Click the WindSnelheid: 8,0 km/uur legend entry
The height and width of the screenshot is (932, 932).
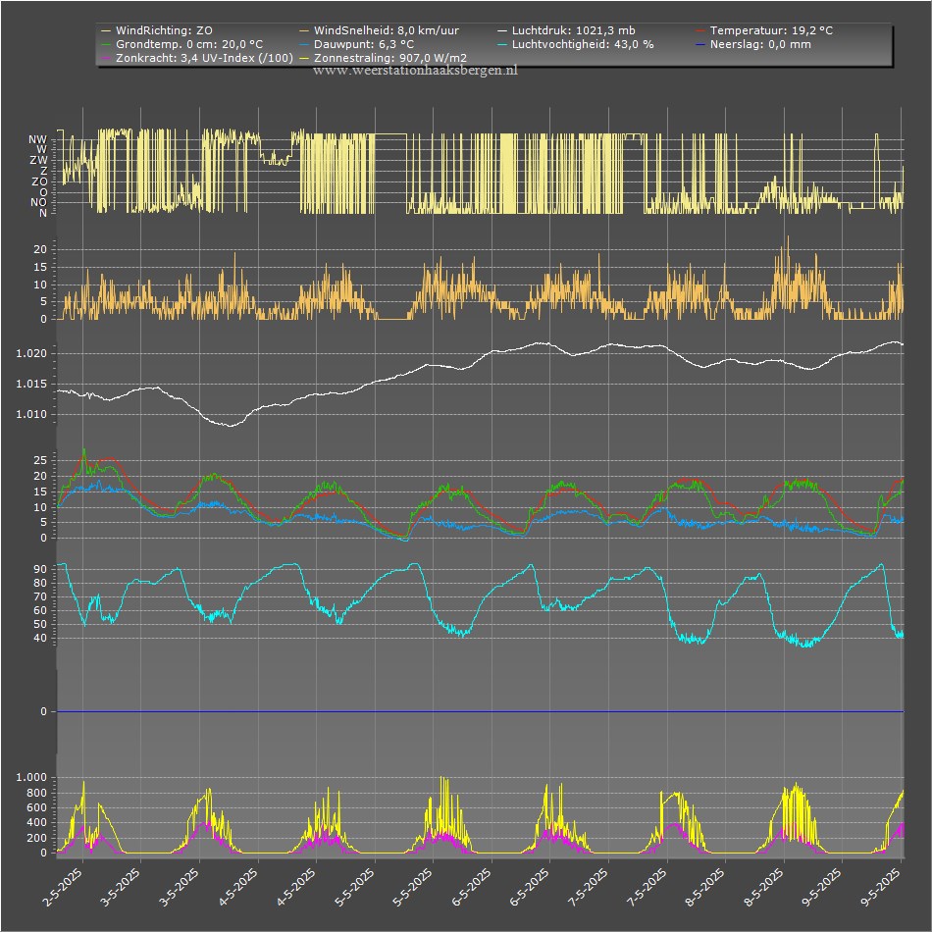[x=379, y=30]
